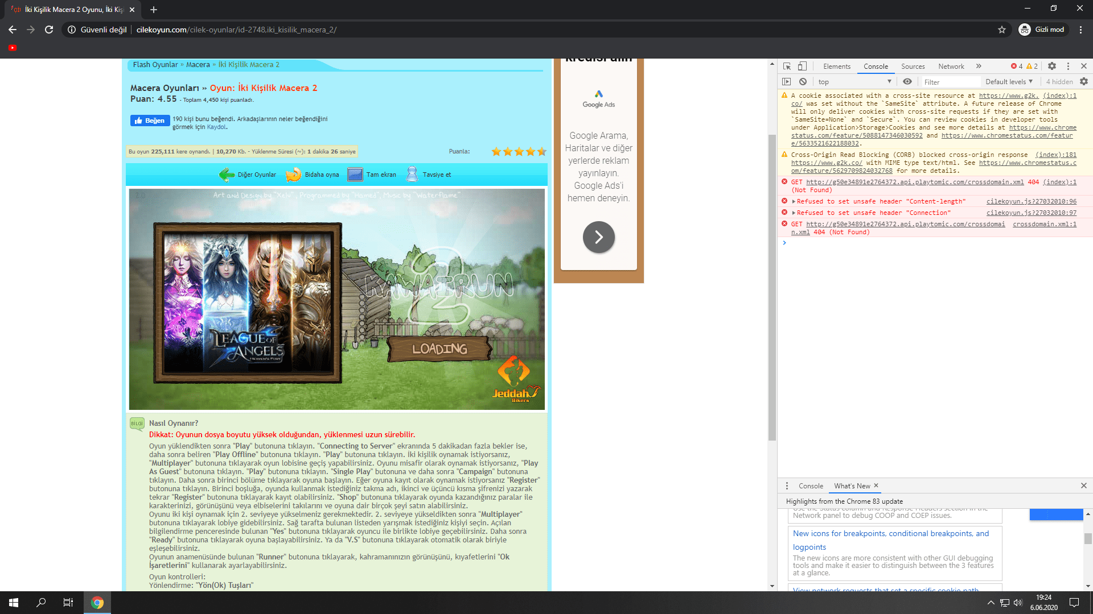Bookmark this page with the star
Viewport: 1093px width, 614px height.
pos(1002,30)
